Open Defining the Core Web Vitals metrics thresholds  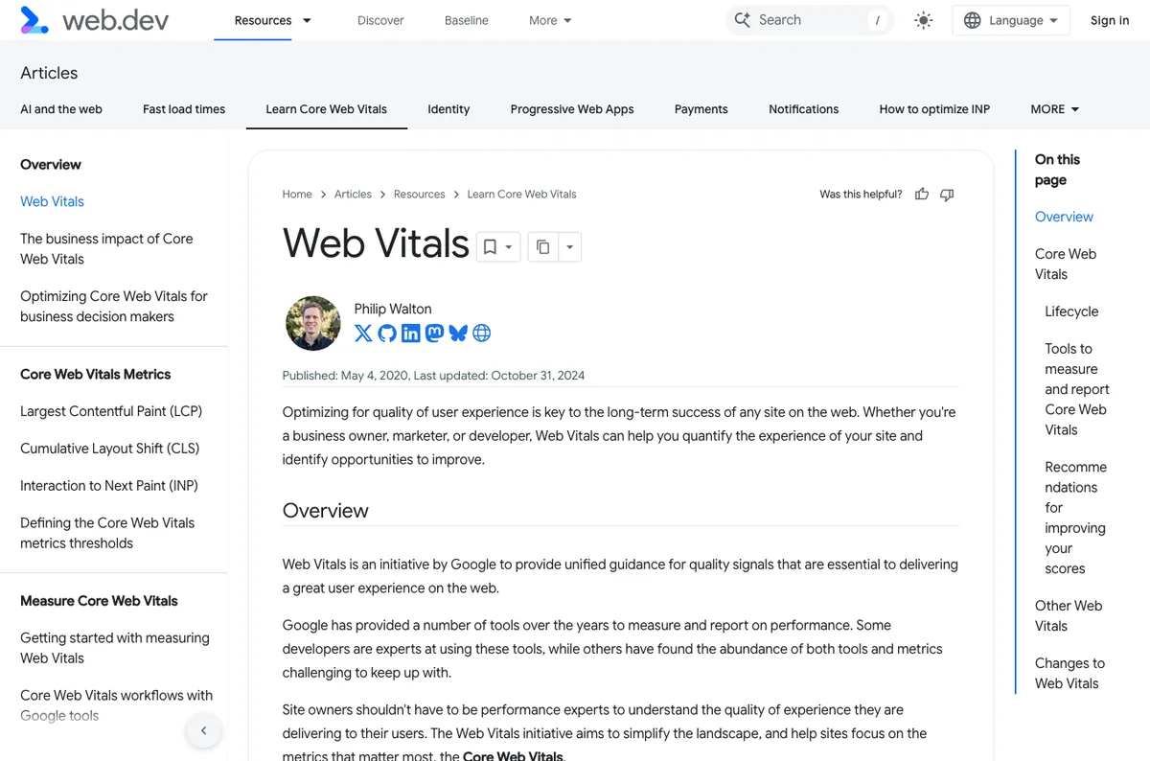point(107,533)
